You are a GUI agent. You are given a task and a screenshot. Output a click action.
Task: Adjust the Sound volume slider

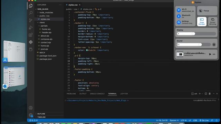(x=194, y=44)
